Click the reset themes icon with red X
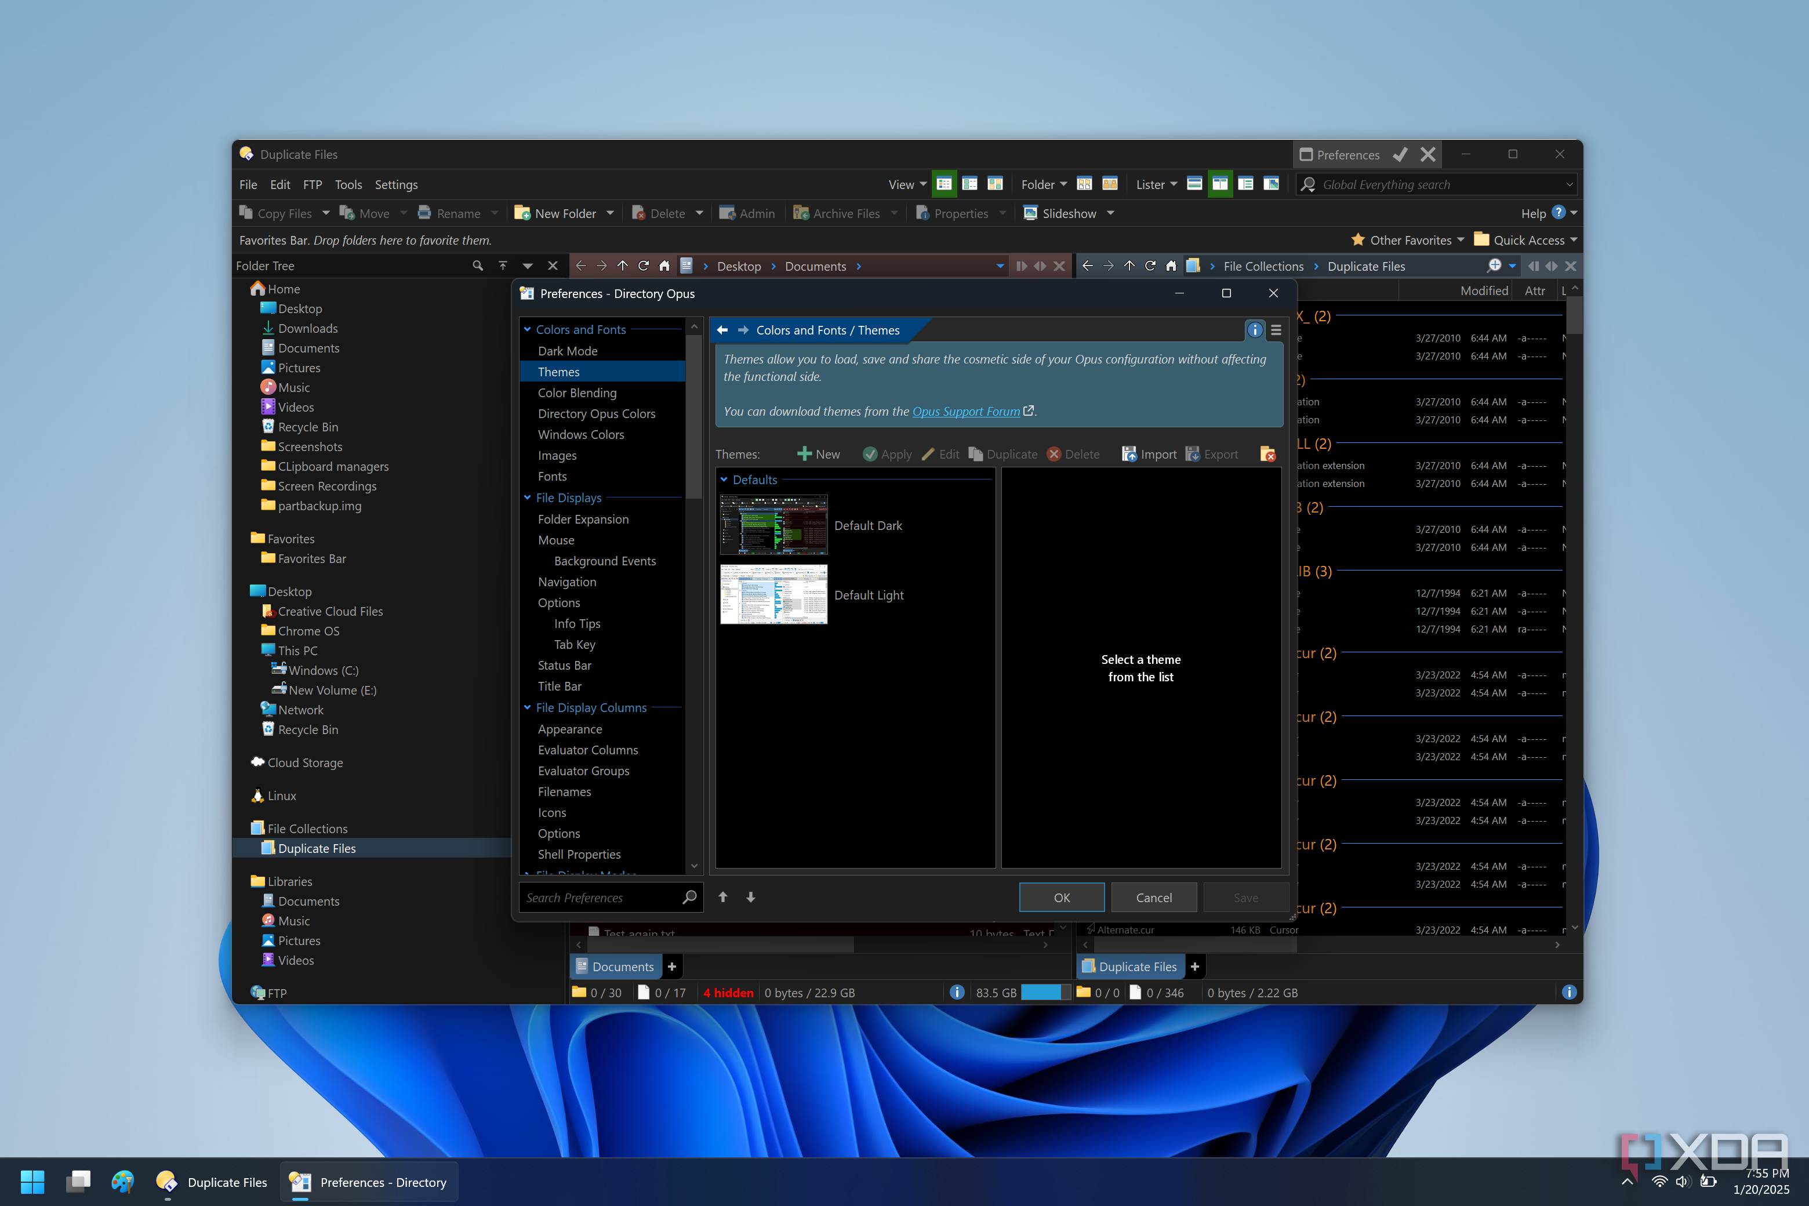Screen dimensions: 1809x1206 coord(1267,455)
